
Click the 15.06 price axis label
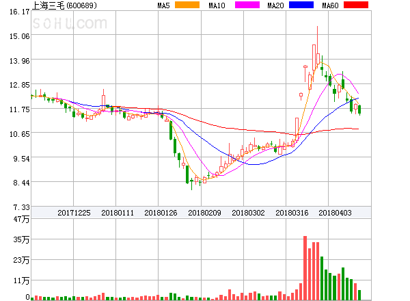(x=20, y=36)
